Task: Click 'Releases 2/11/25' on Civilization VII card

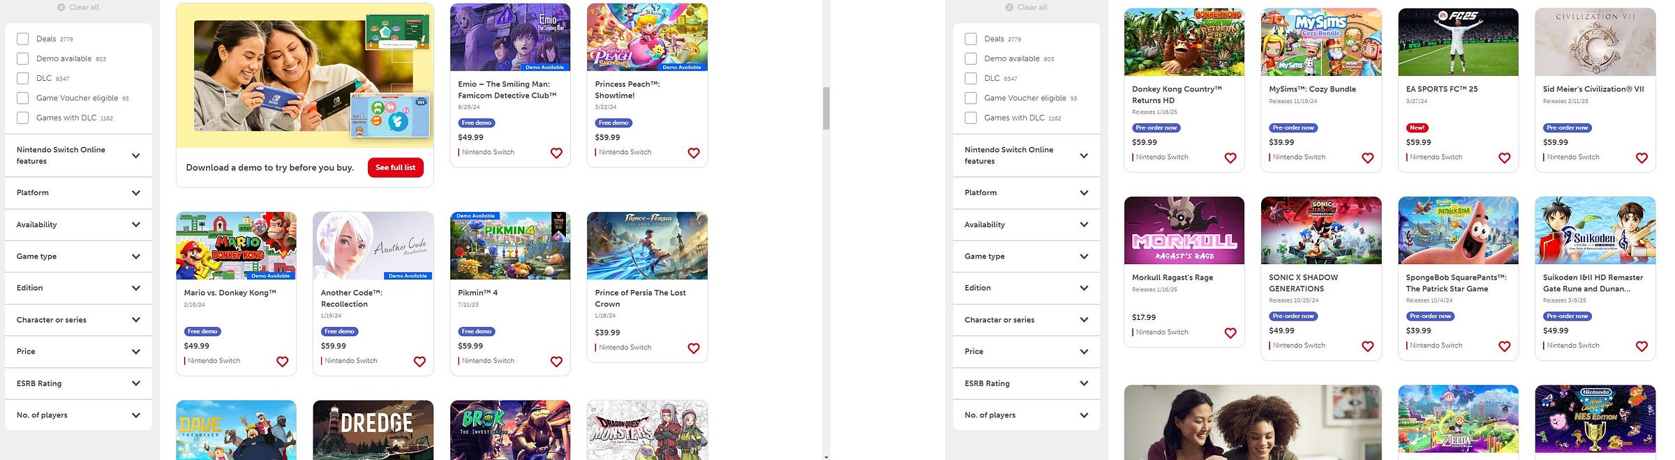Action: (1564, 101)
